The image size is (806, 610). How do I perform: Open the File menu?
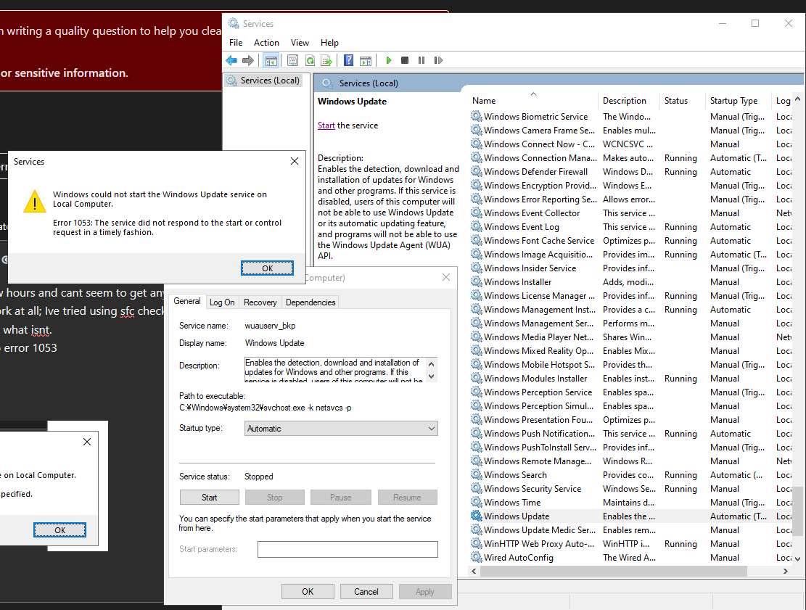pyautogui.click(x=236, y=43)
